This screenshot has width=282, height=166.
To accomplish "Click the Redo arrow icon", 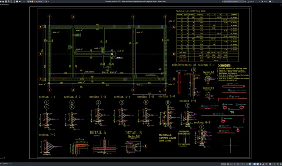I will 24,1.
